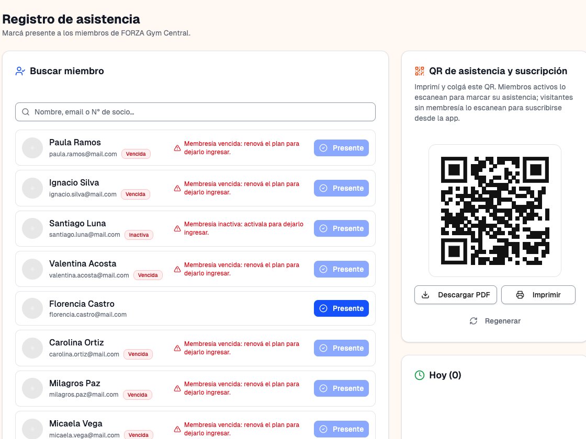The image size is (586, 439).
Task: Click Vencida badge for Micaela Vega
Action: click(138, 435)
